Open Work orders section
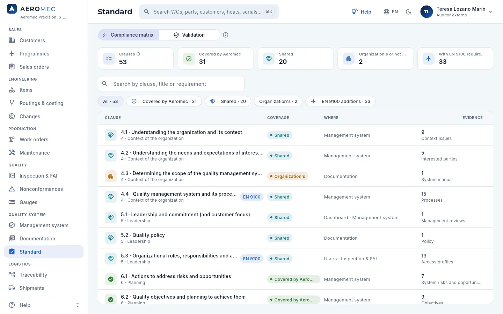Image resolution: width=503 pixels, height=314 pixels. click(x=44, y=140)
